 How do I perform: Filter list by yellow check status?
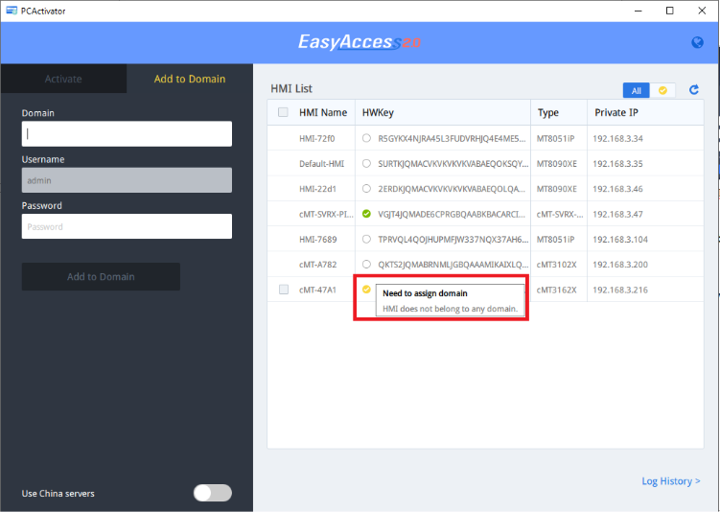pos(662,90)
